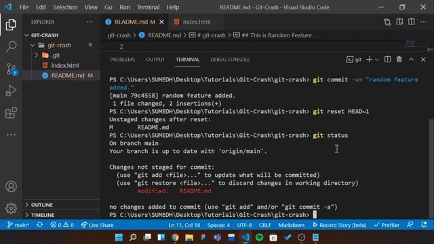Click Open Changes icon in editor toolbar
Image resolution: width=434 pixels, height=244 pixels.
[x=387, y=22]
